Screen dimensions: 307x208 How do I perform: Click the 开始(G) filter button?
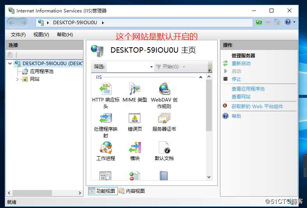tap(168, 67)
